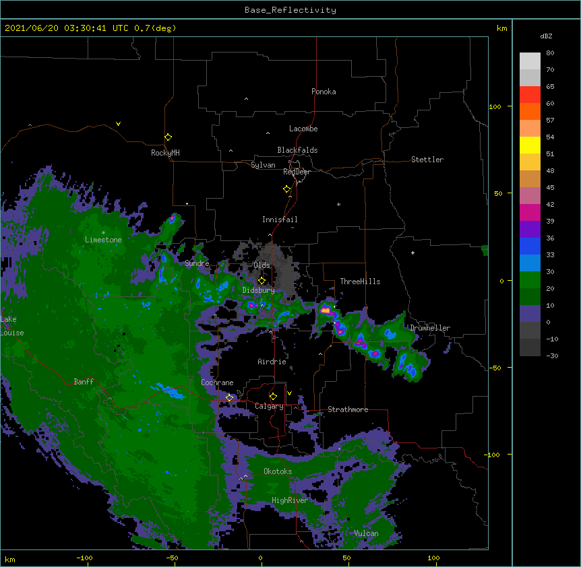This screenshot has height=567, width=581.
Task: Click the yellow station marker south of RedDeer
Action: tap(286, 189)
